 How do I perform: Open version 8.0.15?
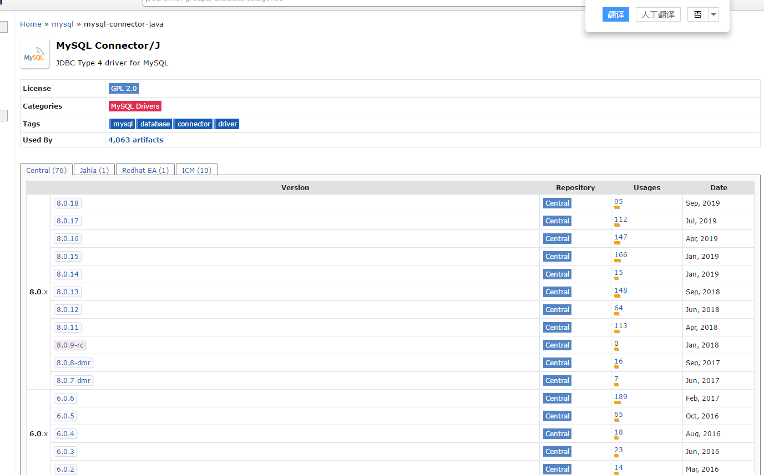coord(68,256)
